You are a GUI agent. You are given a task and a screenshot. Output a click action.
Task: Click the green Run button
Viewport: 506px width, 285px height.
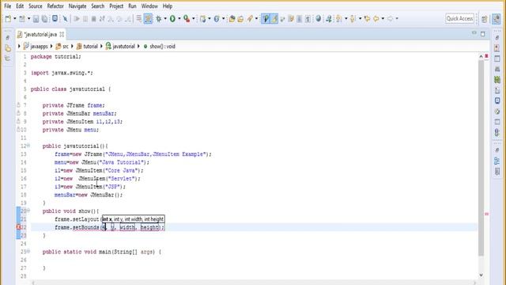[x=172, y=19]
